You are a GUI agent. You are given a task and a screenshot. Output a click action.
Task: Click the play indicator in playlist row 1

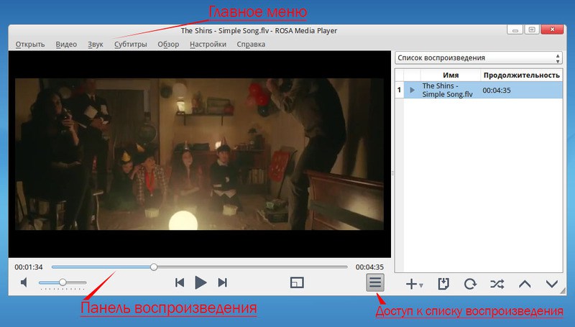412,90
